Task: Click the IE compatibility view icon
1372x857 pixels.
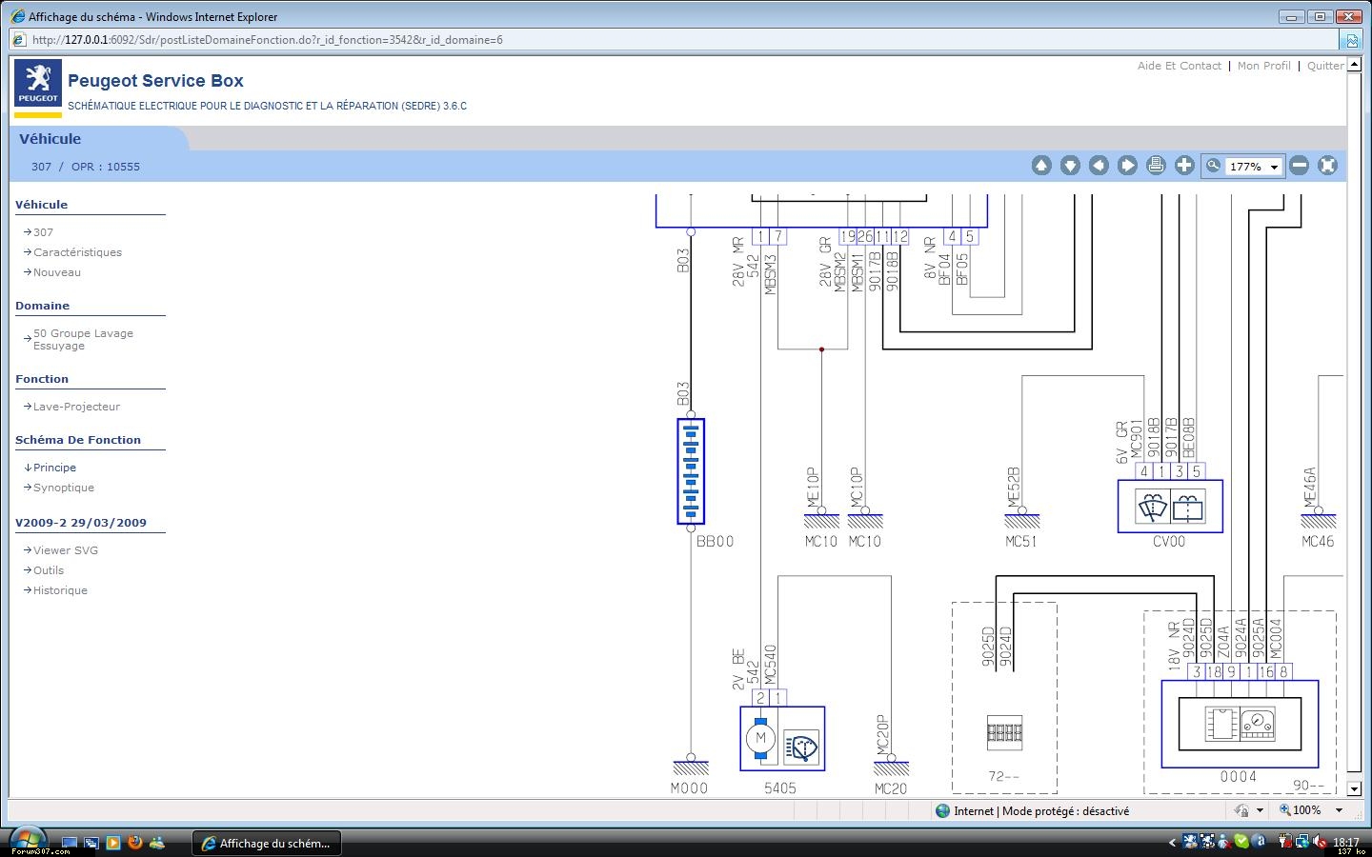Action: point(1351,40)
